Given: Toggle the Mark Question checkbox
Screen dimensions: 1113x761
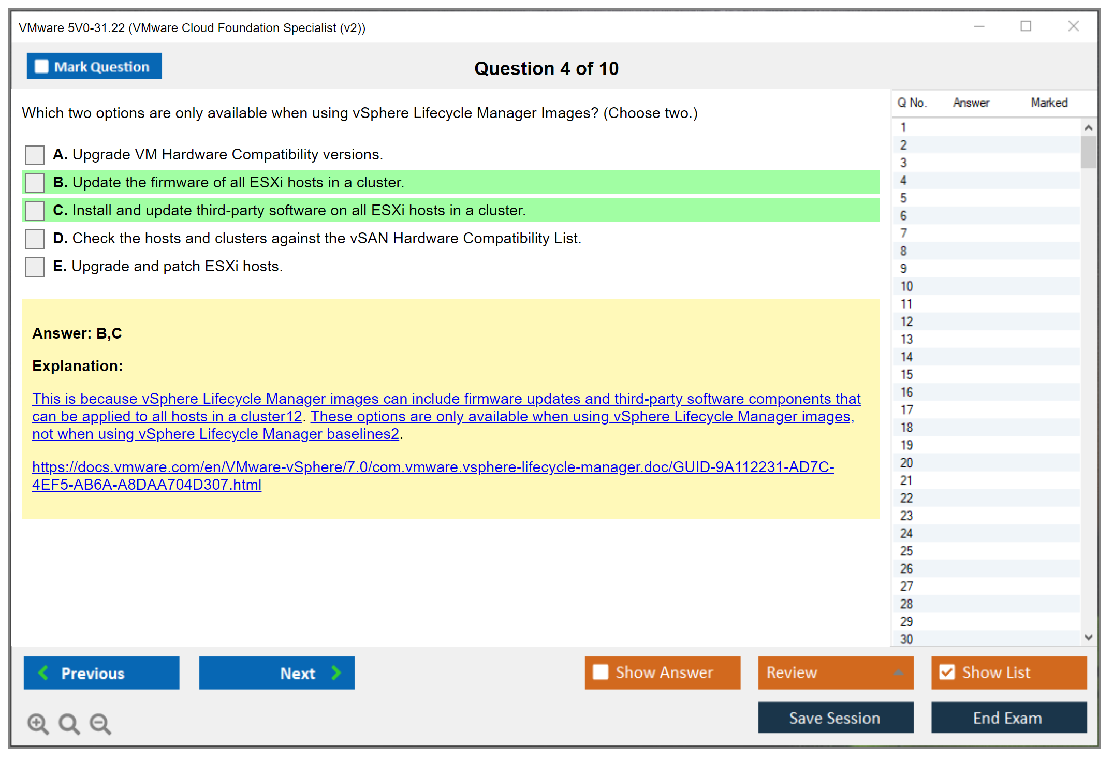Looking at the screenshot, I should click(x=41, y=66).
